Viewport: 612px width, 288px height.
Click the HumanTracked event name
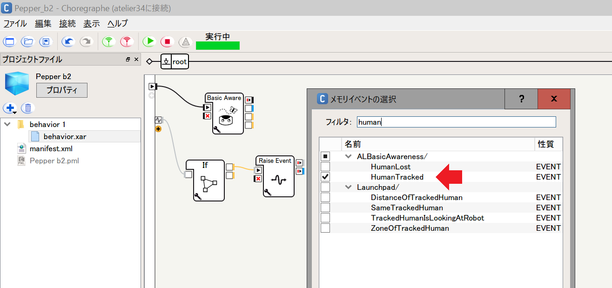397,177
